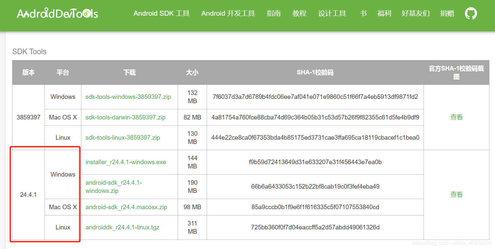Open the 好基友们 navigation link
The image size is (495, 249).
coord(416,13)
